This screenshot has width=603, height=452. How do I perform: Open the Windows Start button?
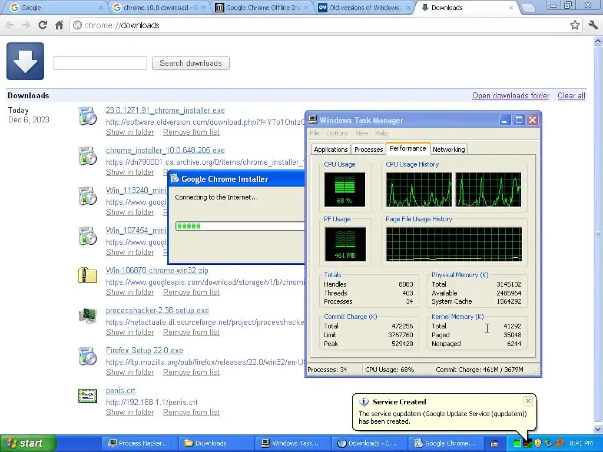(x=28, y=443)
